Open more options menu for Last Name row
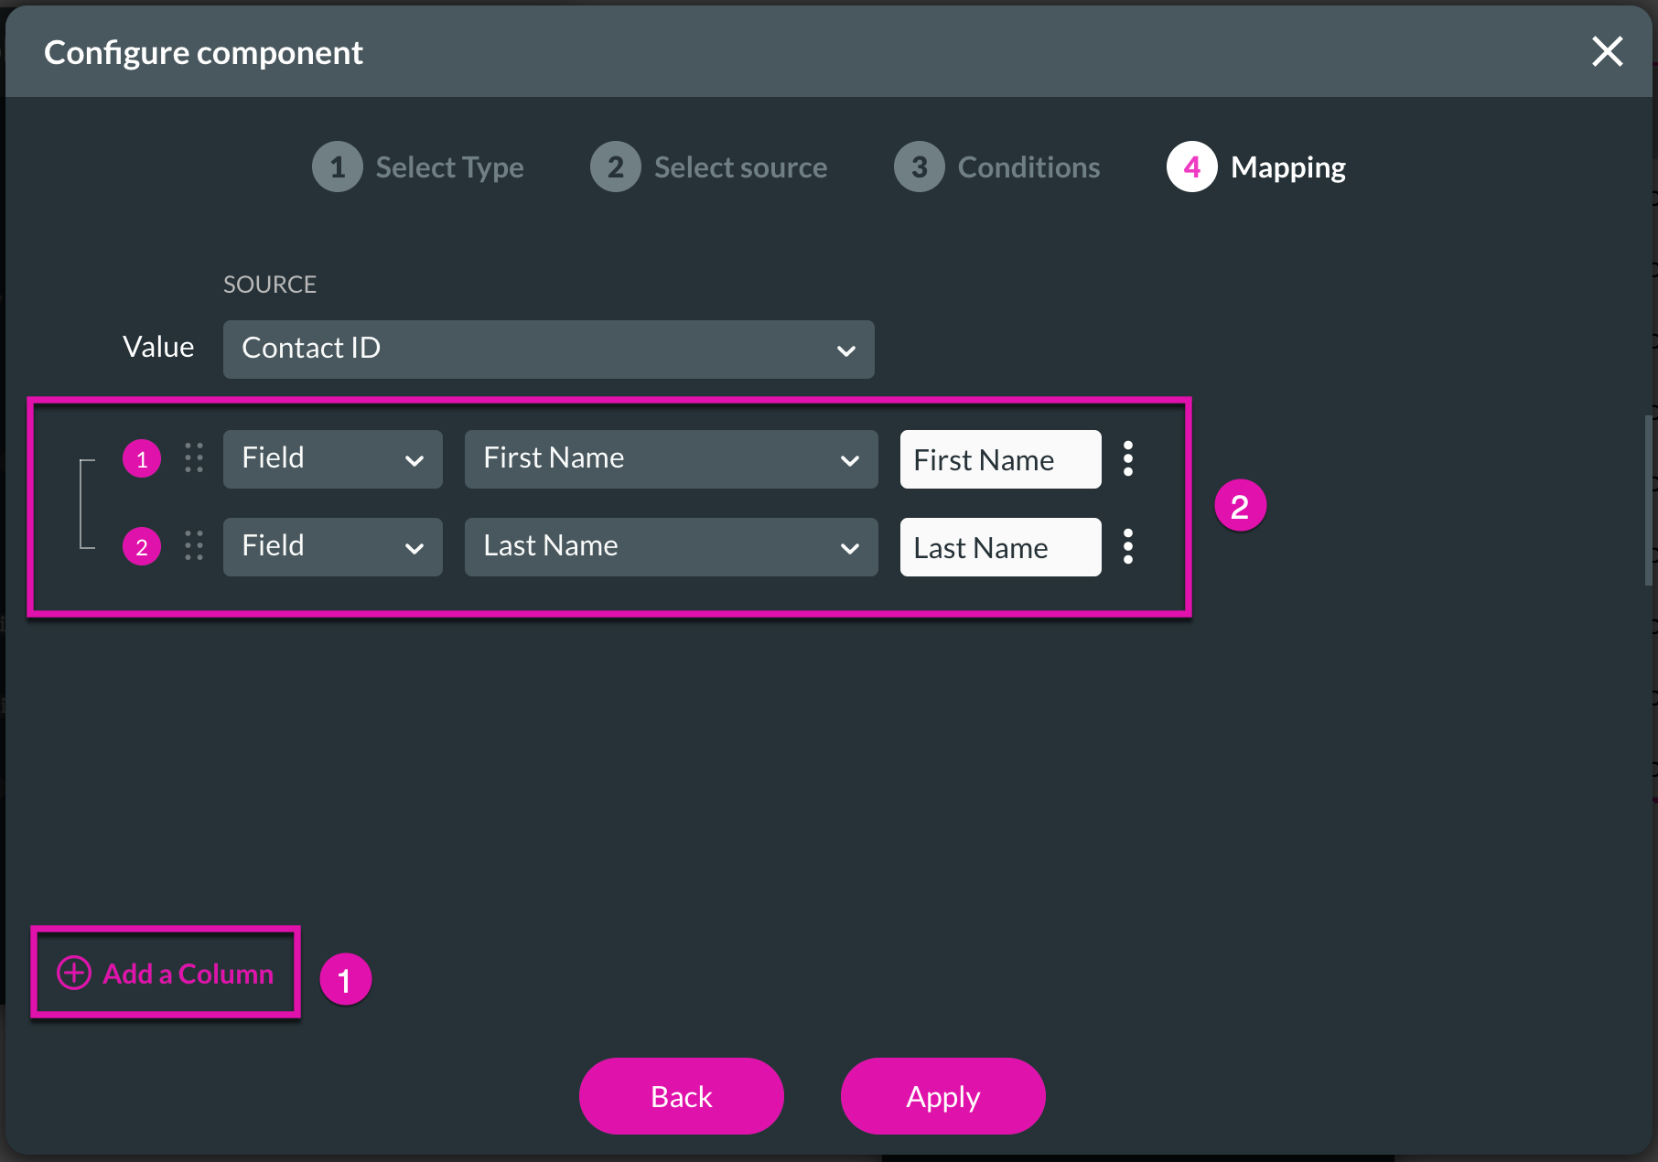This screenshot has width=1658, height=1162. coord(1128,546)
